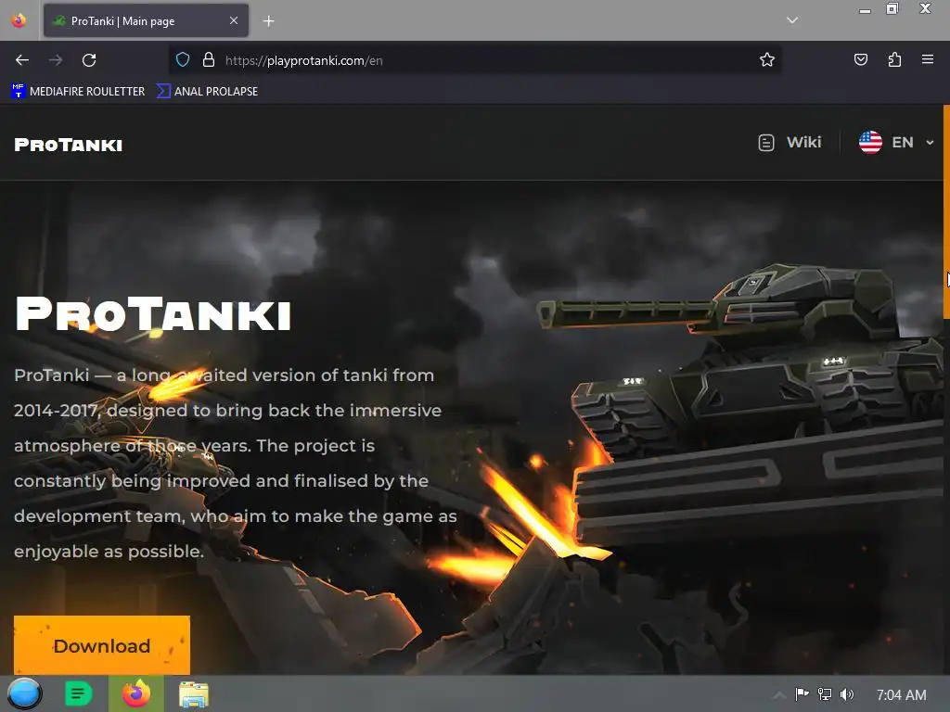Click the padlock site info icon
This screenshot has height=712, width=950.
209,60
